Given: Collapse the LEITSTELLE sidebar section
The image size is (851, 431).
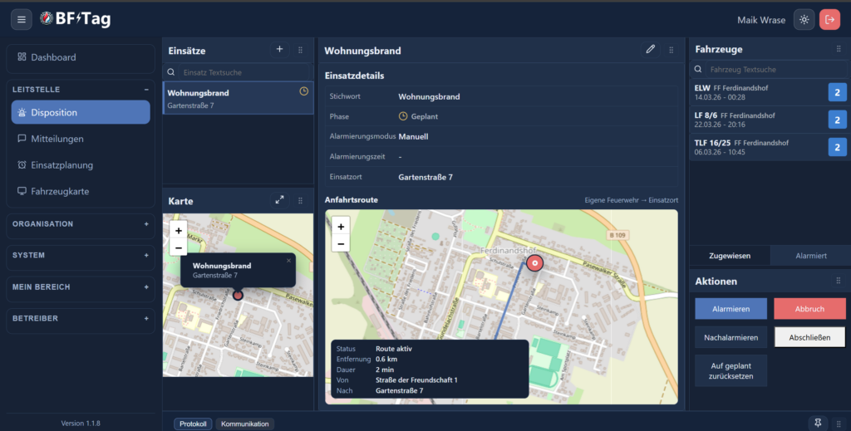Looking at the screenshot, I should pos(146,89).
